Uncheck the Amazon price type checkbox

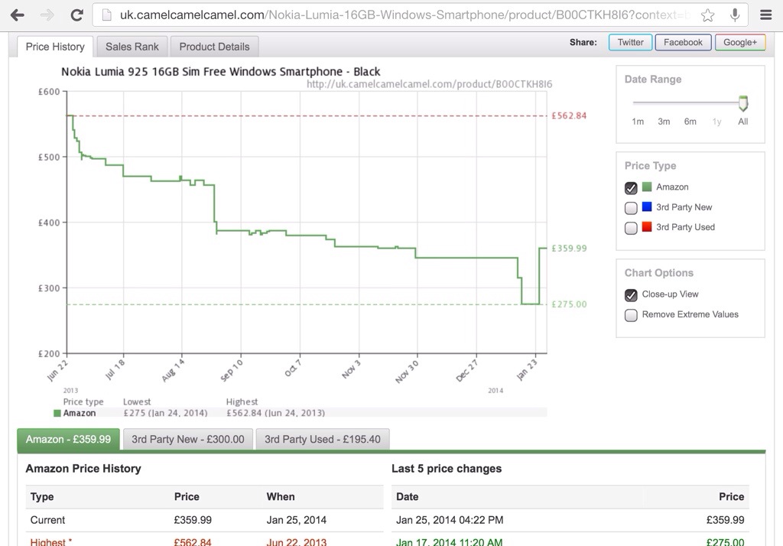tap(631, 187)
